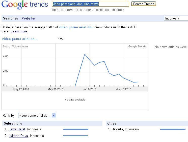Screen dimensions: 188x142
Task: Click the Search Trends button
Action: click(144, 4)
